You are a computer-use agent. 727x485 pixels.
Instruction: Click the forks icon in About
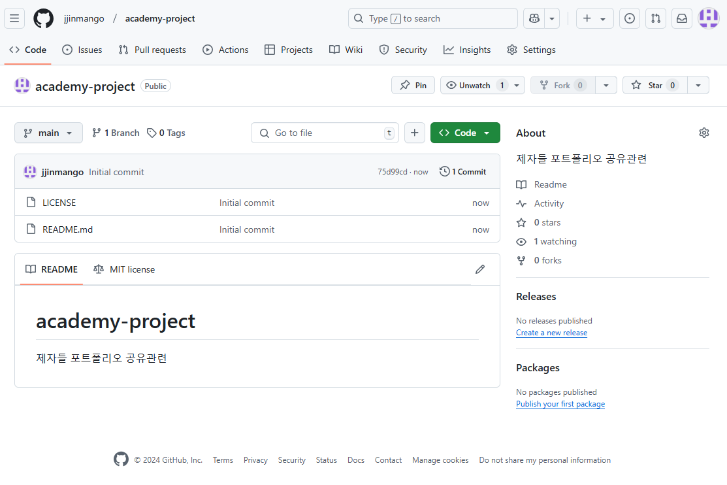click(x=521, y=261)
